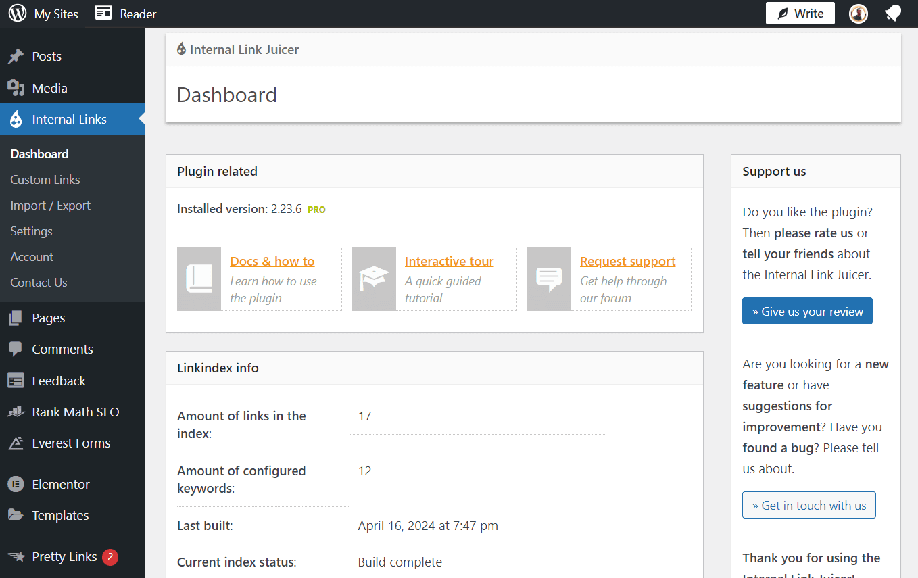The image size is (918, 578).
Task: Click the graduation cap tour icon
Action: tap(374, 279)
